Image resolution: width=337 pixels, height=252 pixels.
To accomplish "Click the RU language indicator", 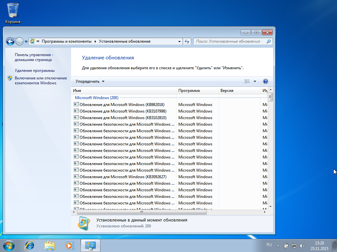I will coord(269,245).
